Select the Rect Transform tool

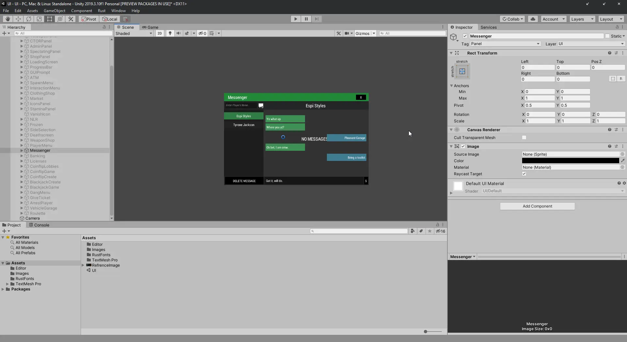[50, 19]
